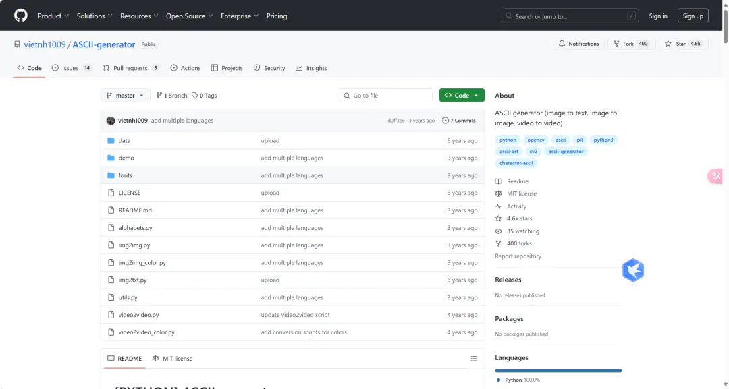
Task: Open the LICENSE file
Action: (x=129, y=193)
